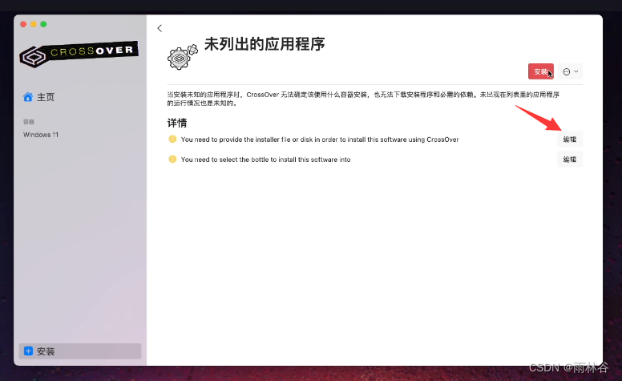Screen dimensions: 622x381
Task: Click warning icon beside select bottle message
Action: click(x=172, y=159)
